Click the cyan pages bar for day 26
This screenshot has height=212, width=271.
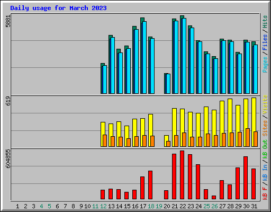[x=216, y=76]
